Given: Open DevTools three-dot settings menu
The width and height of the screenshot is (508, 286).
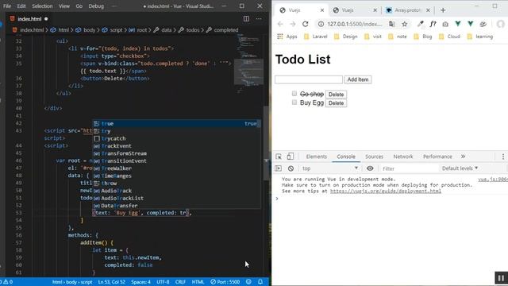Looking at the screenshot, I should point(502,157).
